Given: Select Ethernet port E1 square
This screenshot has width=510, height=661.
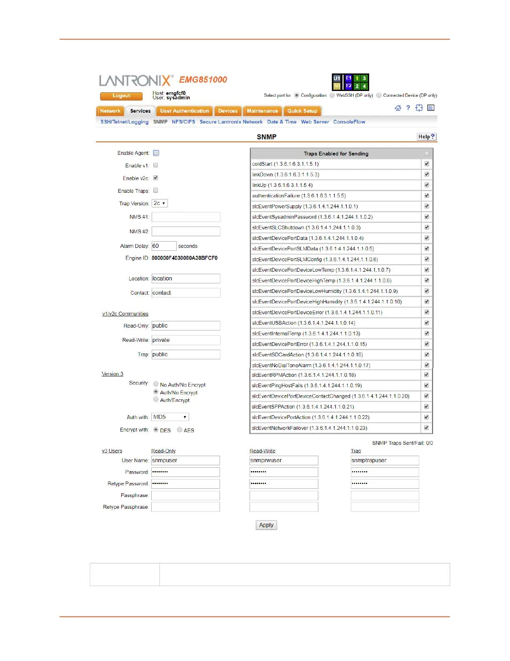Looking at the screenshot, I should click(x=349, y=78).
